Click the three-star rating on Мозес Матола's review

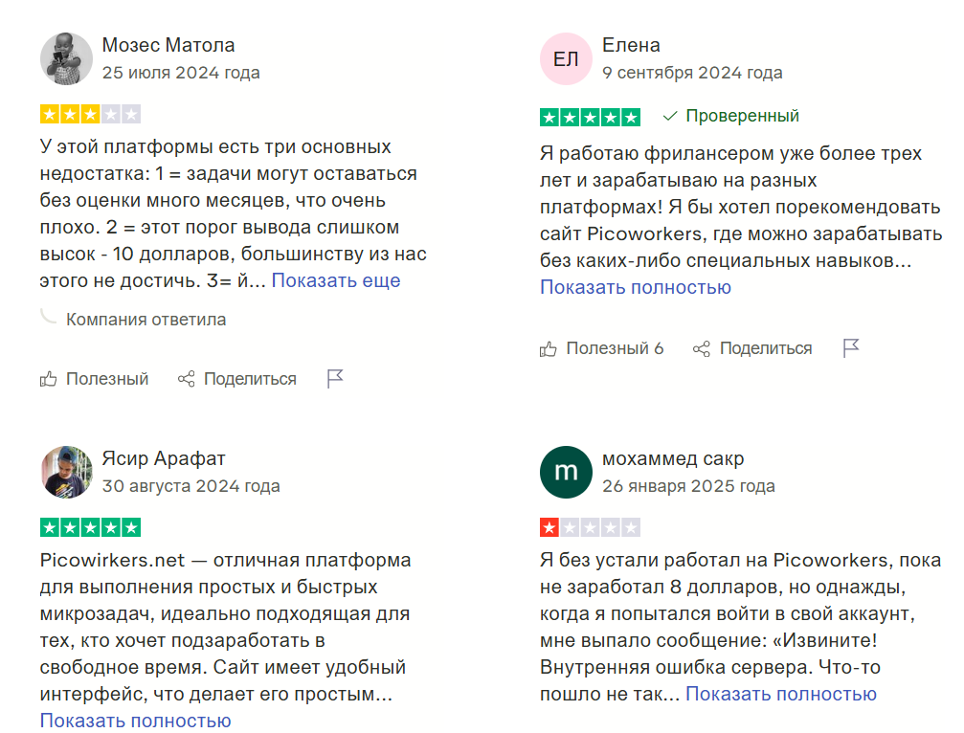90,115
